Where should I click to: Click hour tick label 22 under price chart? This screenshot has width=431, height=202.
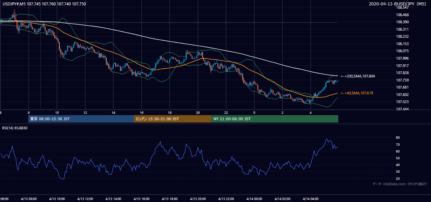(x=226, y=112)
